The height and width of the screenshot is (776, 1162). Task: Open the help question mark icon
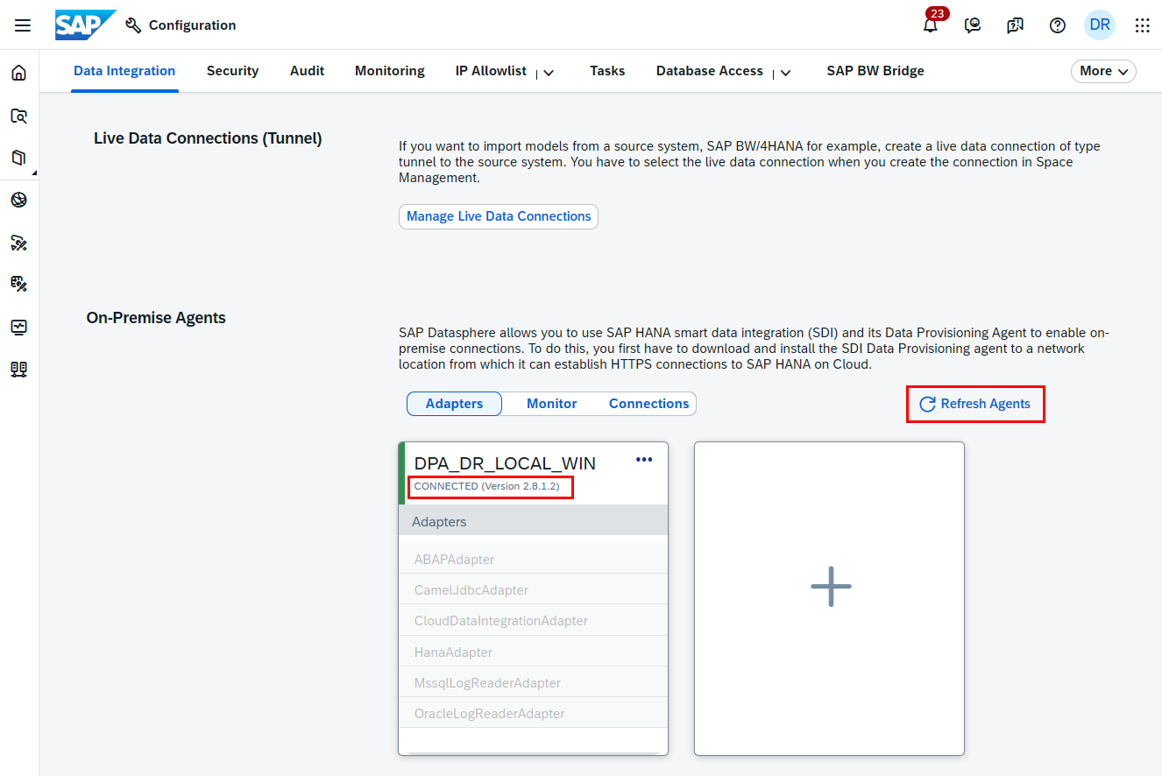pos(1058,25)
